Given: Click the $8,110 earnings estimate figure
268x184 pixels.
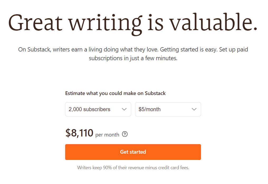Looking at the screenshot, I should pyautogui.click(x=79, y=133).
